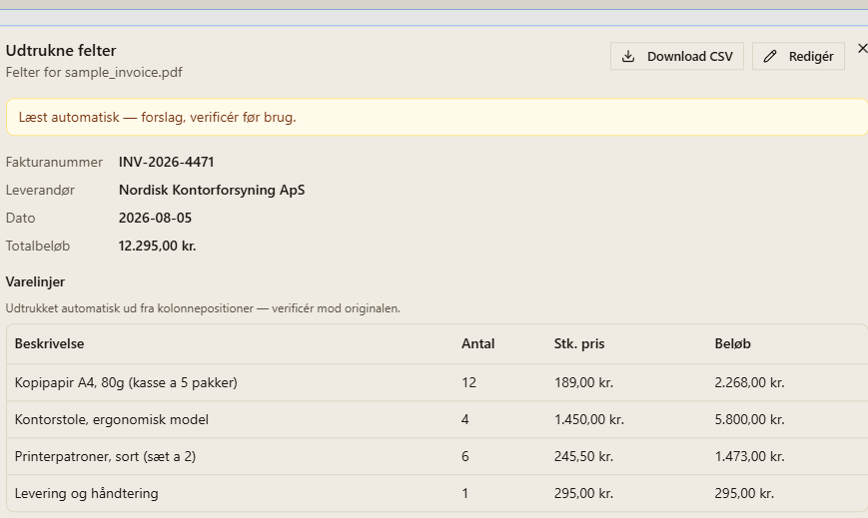868x518 pixels.
Task: Select total amount 12.295,00 kr.
Action: [157, 246]
